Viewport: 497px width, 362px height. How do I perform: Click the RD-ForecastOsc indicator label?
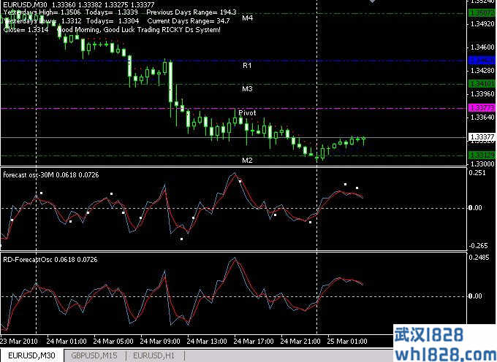[50, 259]
